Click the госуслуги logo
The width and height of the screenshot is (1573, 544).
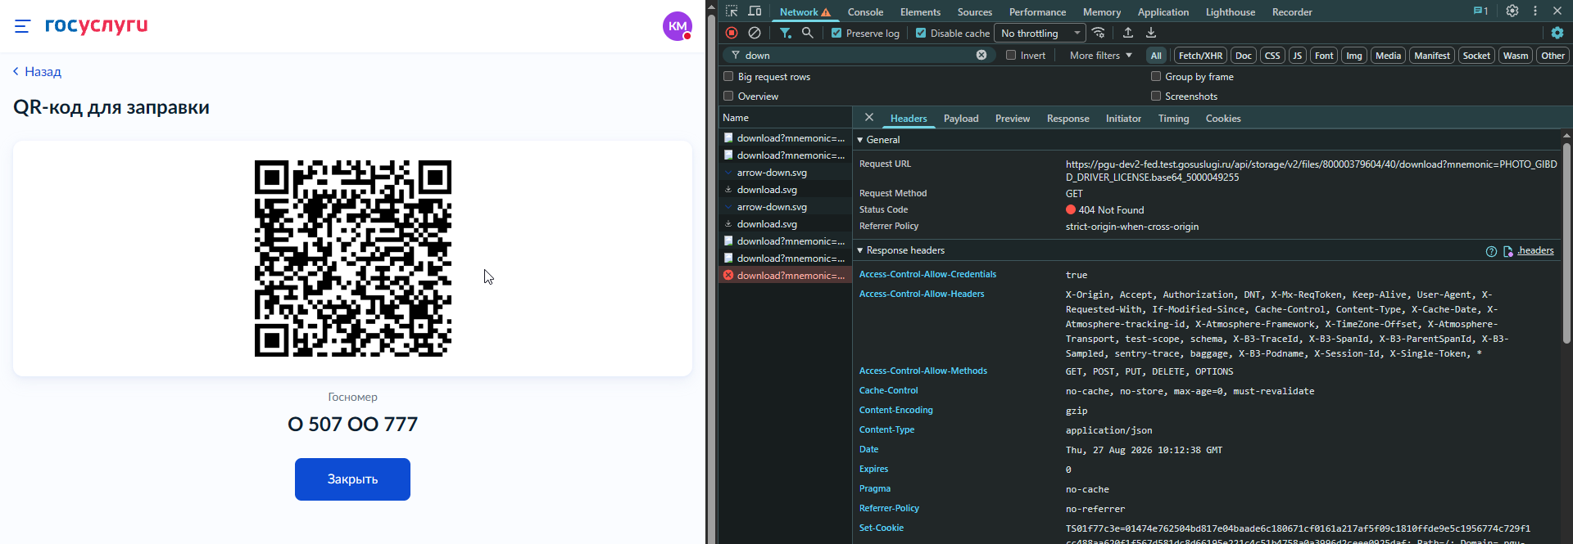[x=96, y=25]
